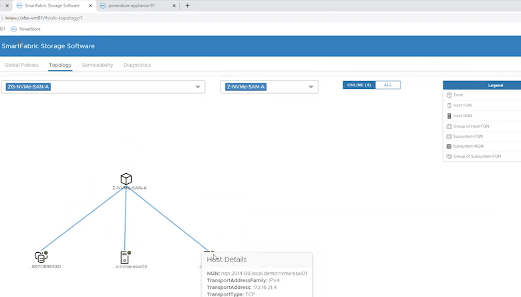Open the Diagnostics tab
Image resolution: width=521 pixels, height=297 pixels.
point(137,65)
